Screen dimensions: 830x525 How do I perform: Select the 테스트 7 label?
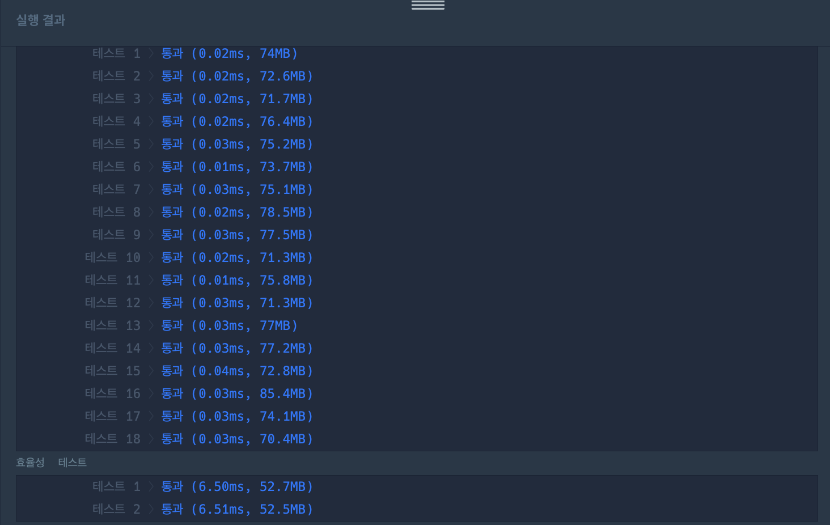pyautogui.click(x=116, y=189)
